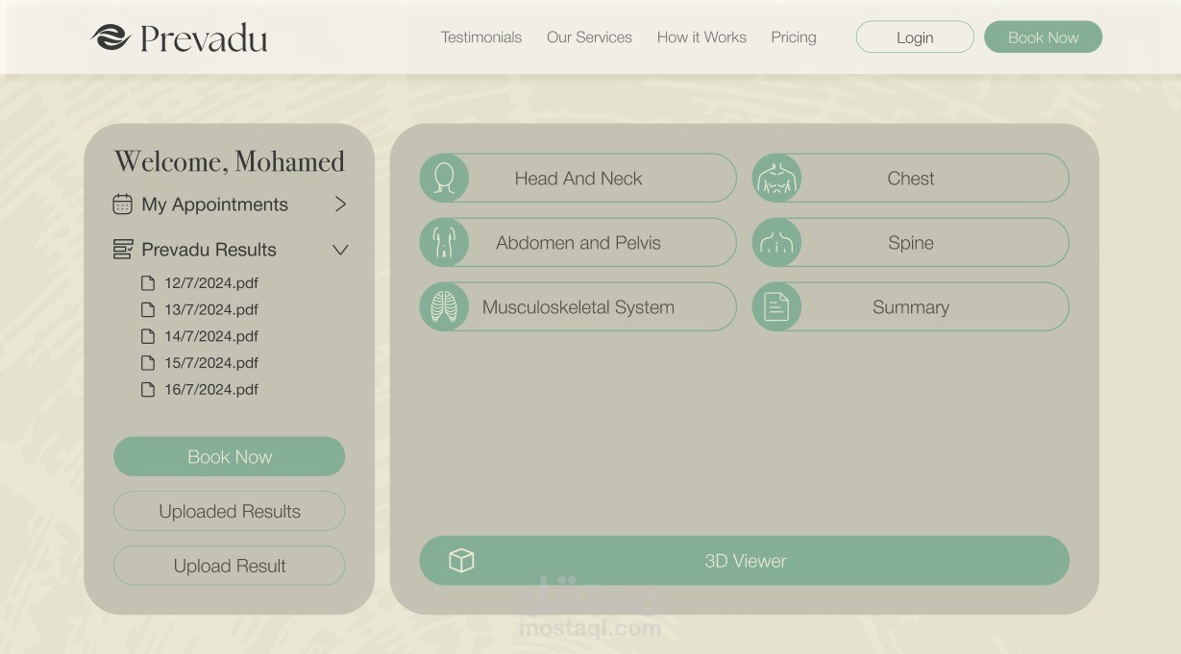The height and width of the screenshot is (654, 1181).
Task: Click Book Now in the top header
Action: click(1043, 37)
